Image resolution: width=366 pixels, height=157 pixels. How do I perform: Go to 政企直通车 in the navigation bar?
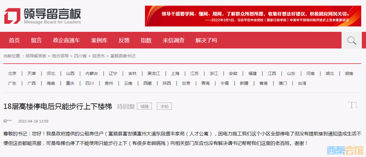(x=67, y=40)
